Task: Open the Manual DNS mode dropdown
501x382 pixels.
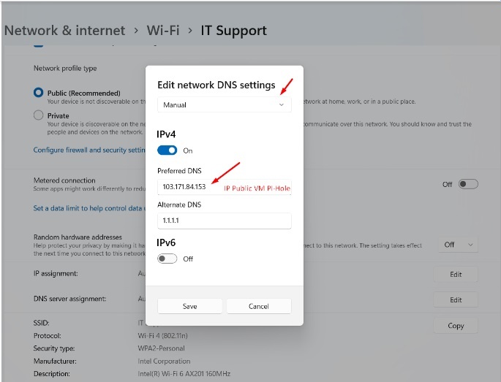Action: point(223,105)
